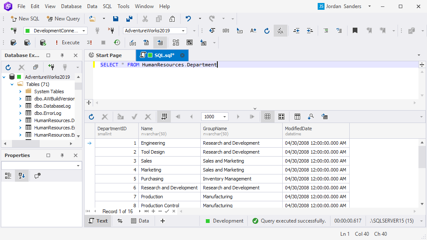Screen dimensions: 427x240
Task: Open the 1000 page size dropdown
Action: click(x=225, y=117)
